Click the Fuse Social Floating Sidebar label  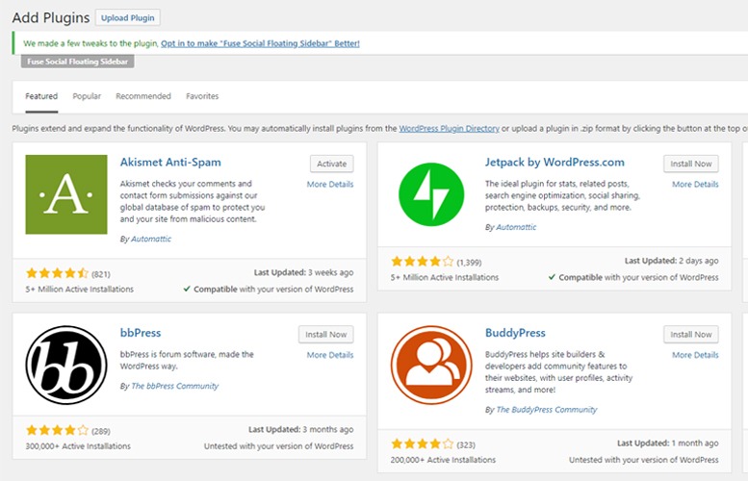click(77, 62)
